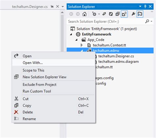Select the App_Code folder
Viewport: 156px width, 138px height.
[96, 40]
